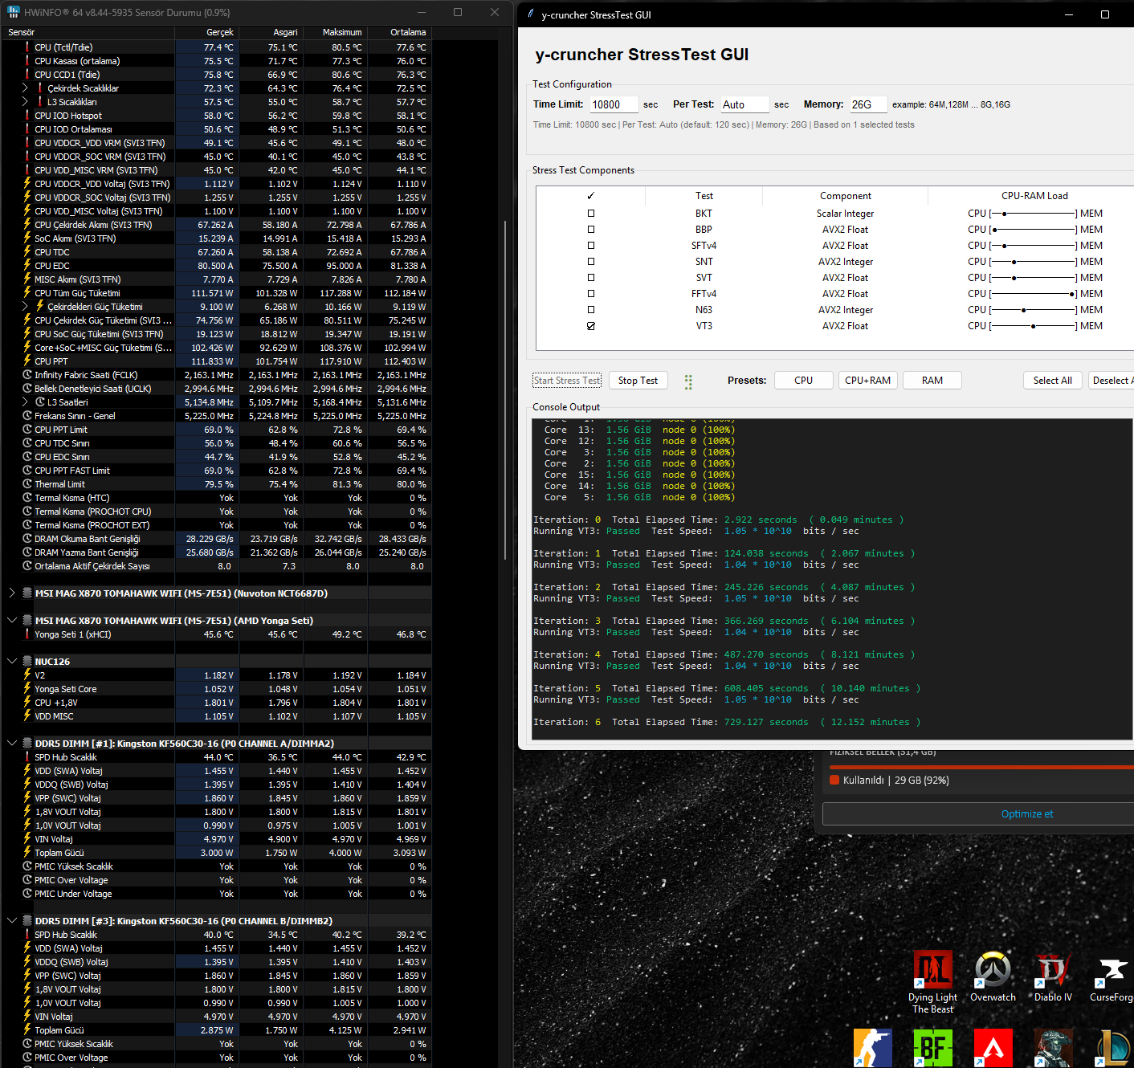Click thermometer icon of Yonga Seti 1 (xHCI)

[27, 634]
